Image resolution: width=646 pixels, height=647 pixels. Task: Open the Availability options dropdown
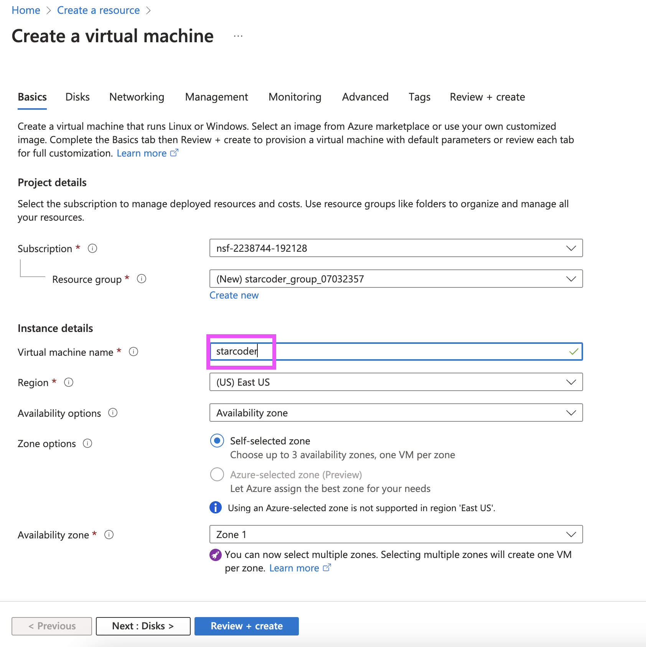click(x=396, y=413)
